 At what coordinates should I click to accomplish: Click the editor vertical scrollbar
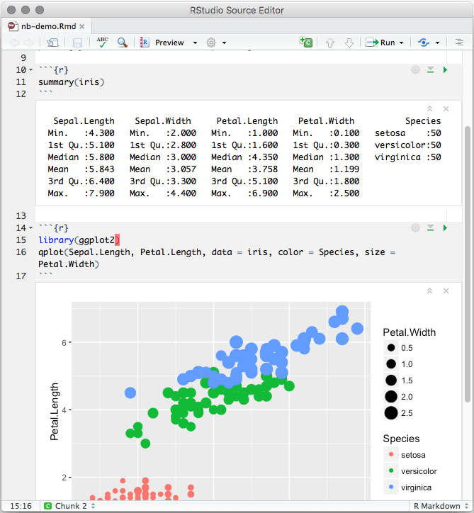pyautogui.click(x=468, y=264)
